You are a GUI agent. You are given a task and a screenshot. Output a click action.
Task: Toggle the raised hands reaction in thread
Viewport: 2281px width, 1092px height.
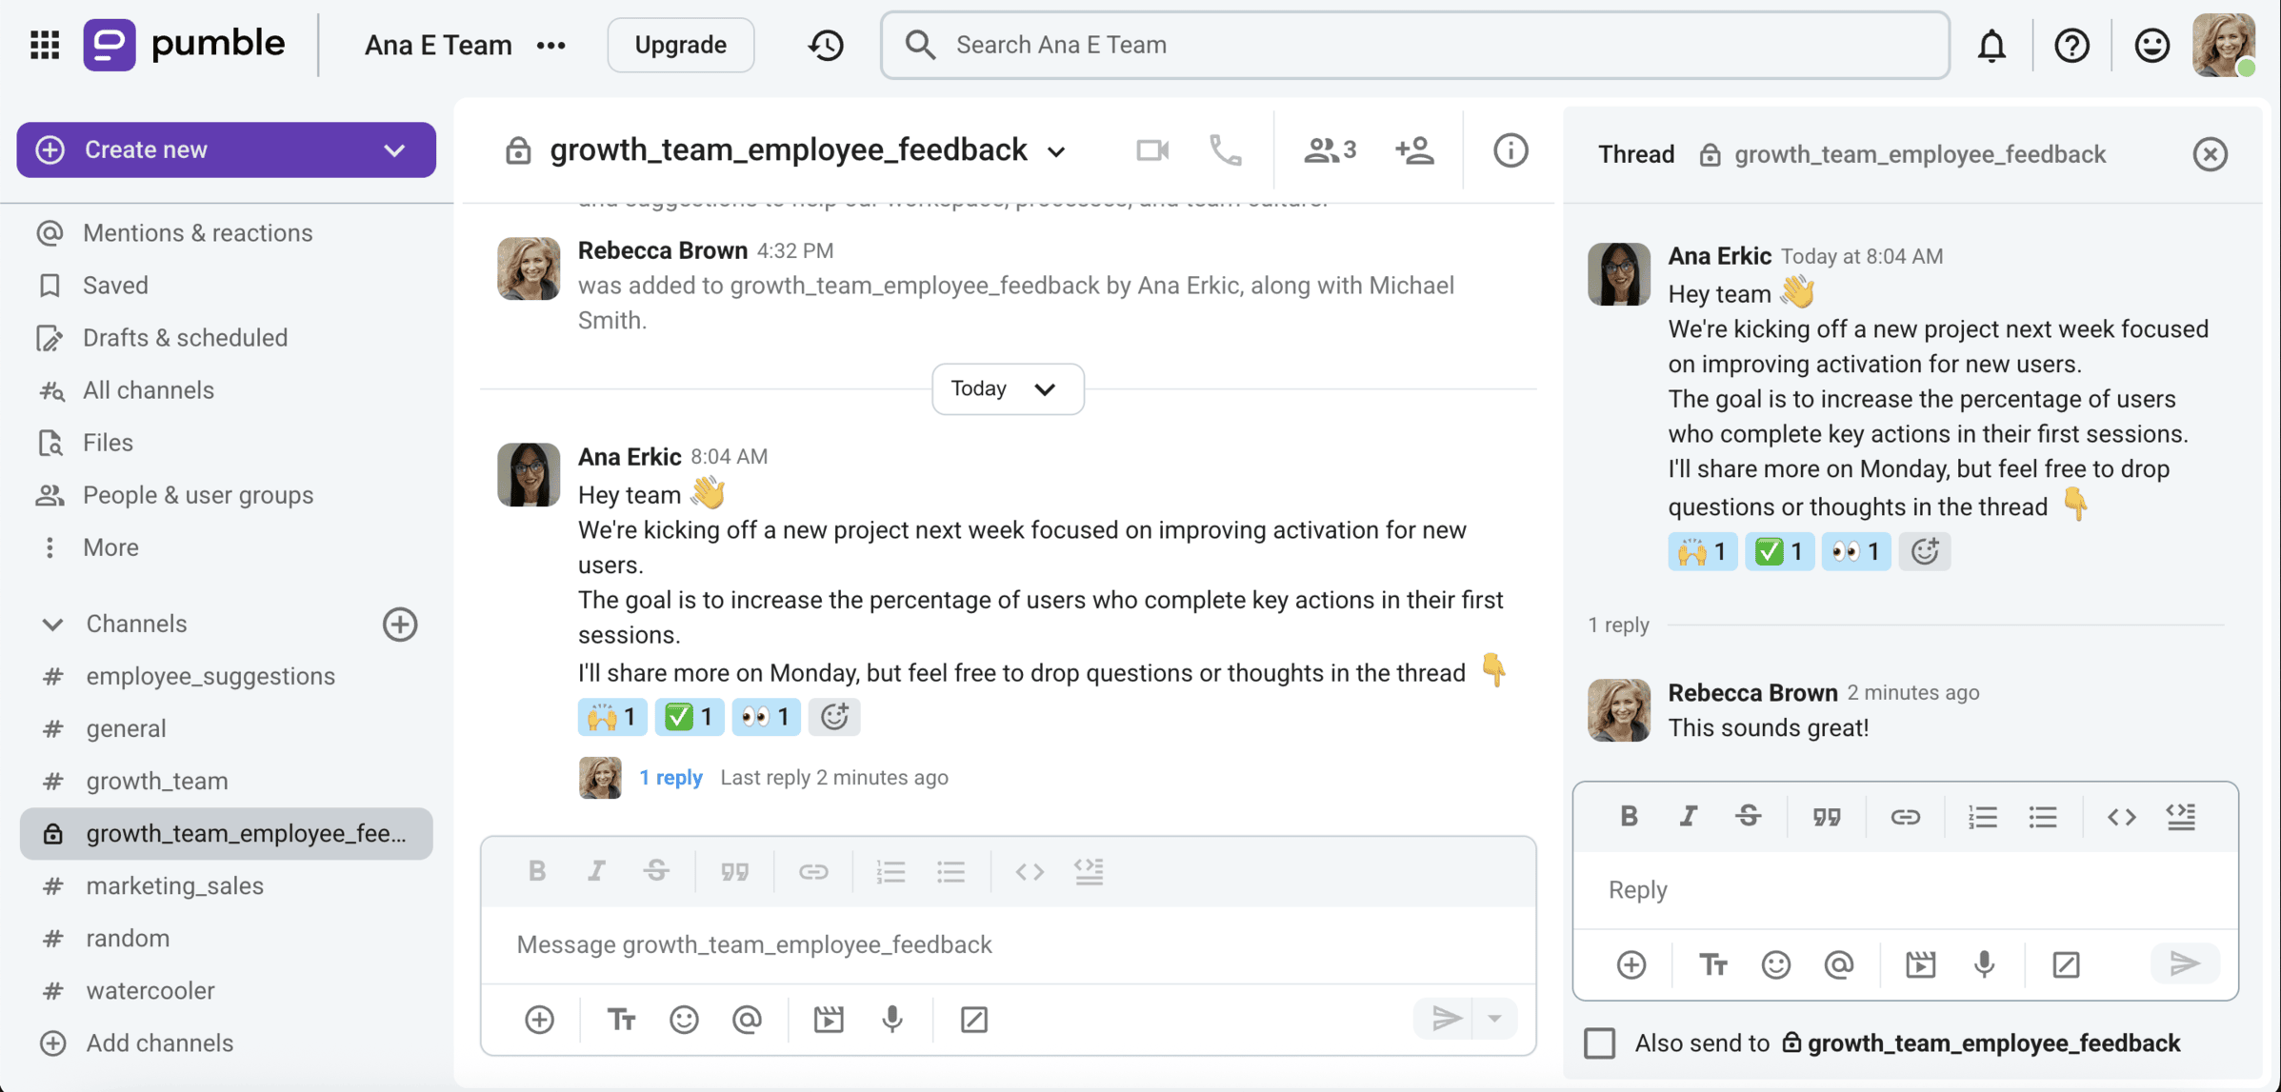pos(1702,551)
